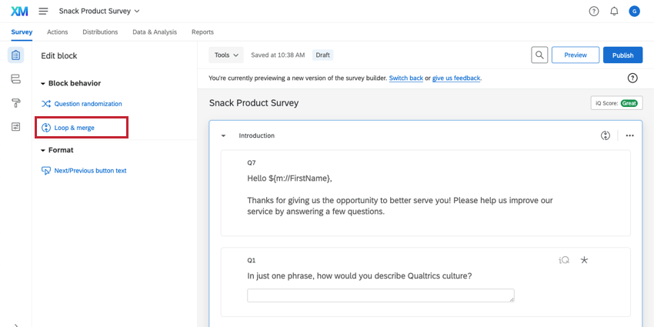Open the notifications bell
The width and height of the screenshot is (654, 327).
(x=614, y=11)
